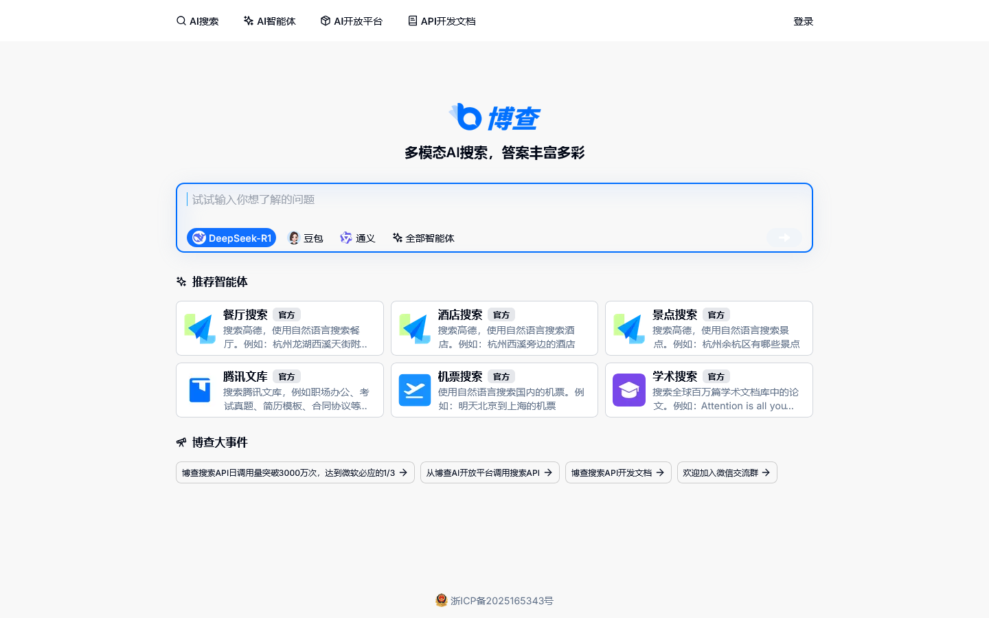This screenshot has width=989, height=618.
Task: Select the DeepSeek-R1 agent chip
Action: click(x=231, y=238)
